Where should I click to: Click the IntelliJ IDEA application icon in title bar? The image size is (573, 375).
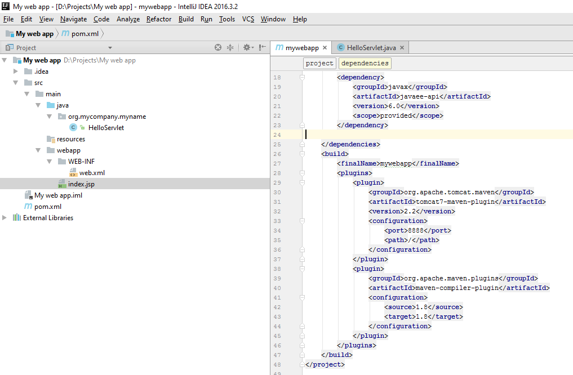(x=6, y=6)
